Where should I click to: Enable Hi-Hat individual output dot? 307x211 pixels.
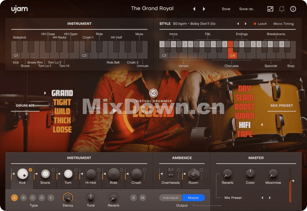[x=99, y=170]
